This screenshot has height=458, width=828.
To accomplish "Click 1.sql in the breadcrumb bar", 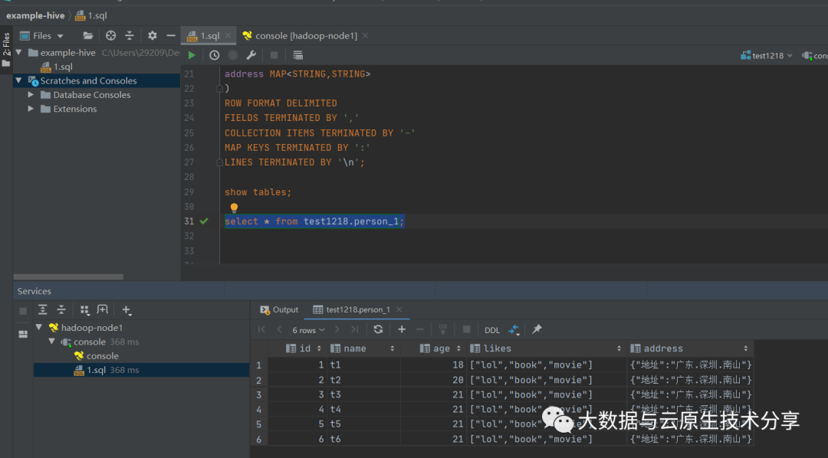I will [x=90, y=16].
